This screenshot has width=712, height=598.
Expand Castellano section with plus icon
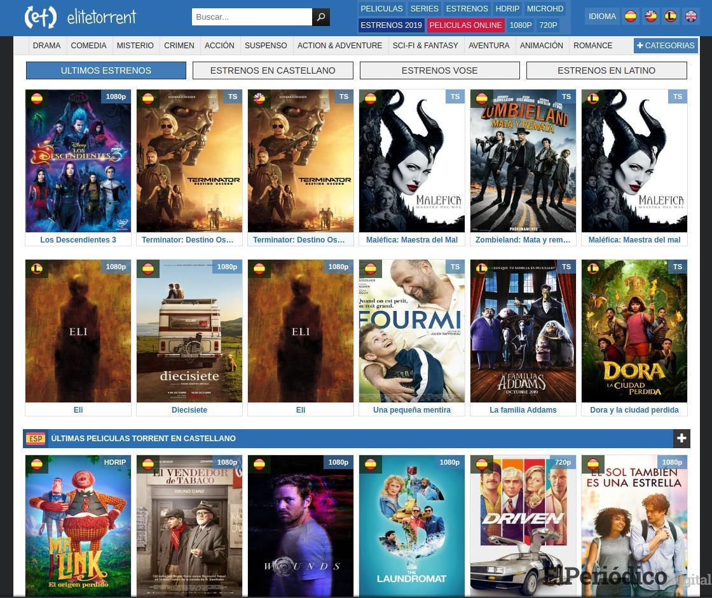(681, 439)
